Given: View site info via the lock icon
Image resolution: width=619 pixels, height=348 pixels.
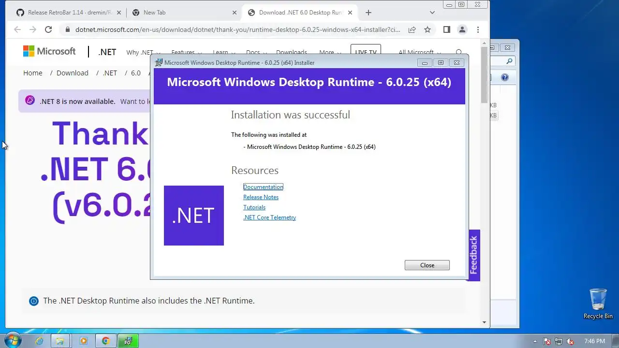Looking at the screenshot, I should click(67, 29).
